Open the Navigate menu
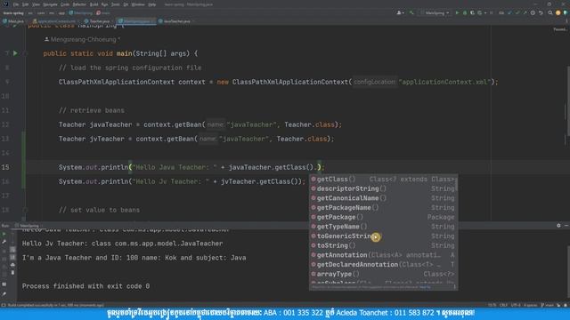Screen dimensions: 570x320 point(50,4)
